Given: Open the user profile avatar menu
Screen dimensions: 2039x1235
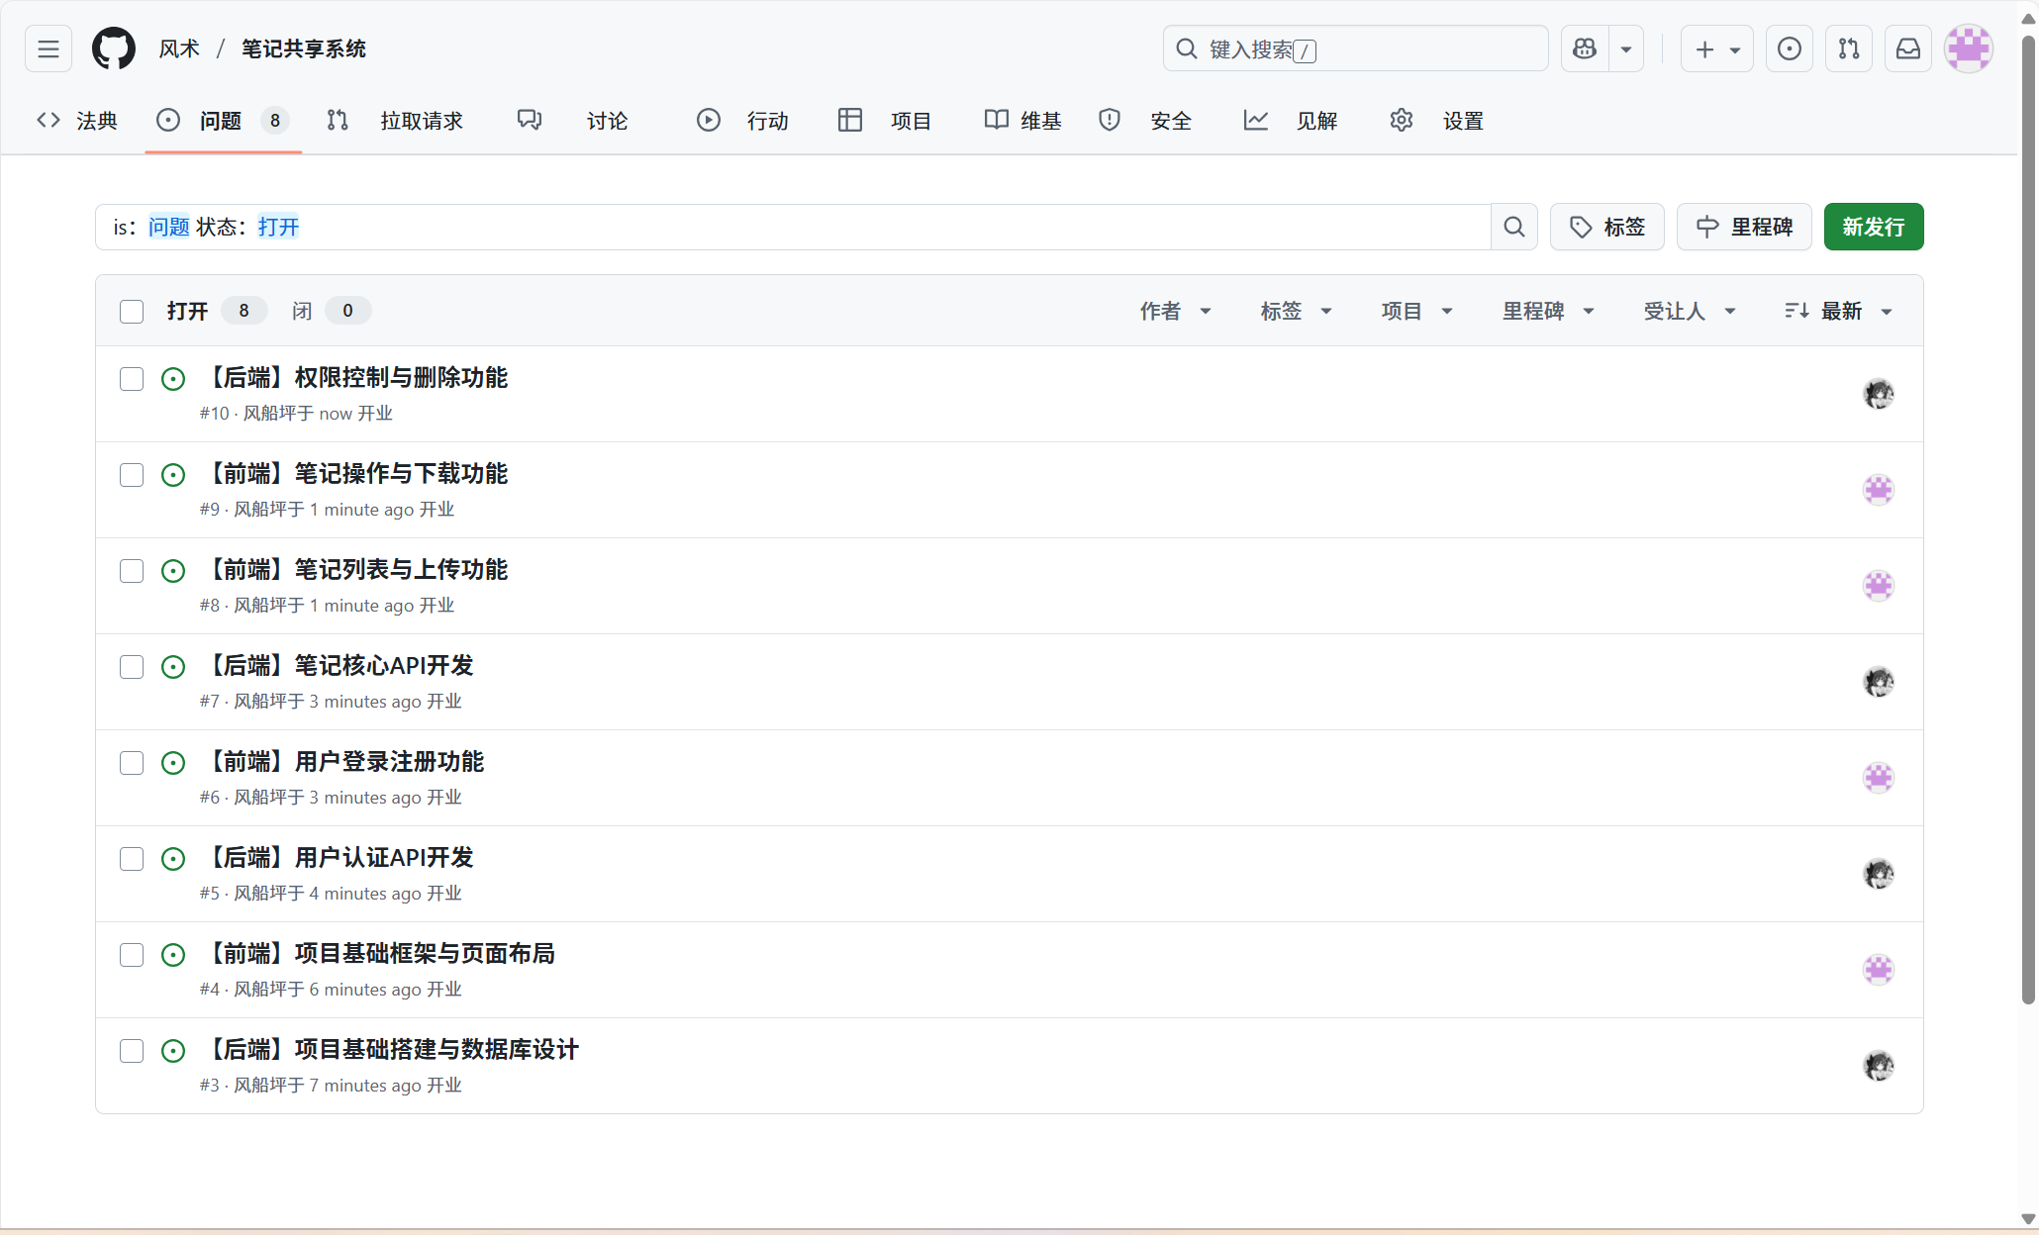Looking at the screenshot, I should 1968,48.
